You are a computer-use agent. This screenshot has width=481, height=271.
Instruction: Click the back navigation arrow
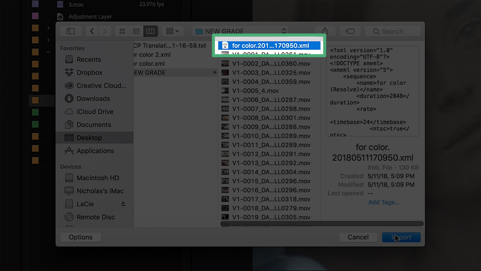pyautogui.click(x=92, y=31)
